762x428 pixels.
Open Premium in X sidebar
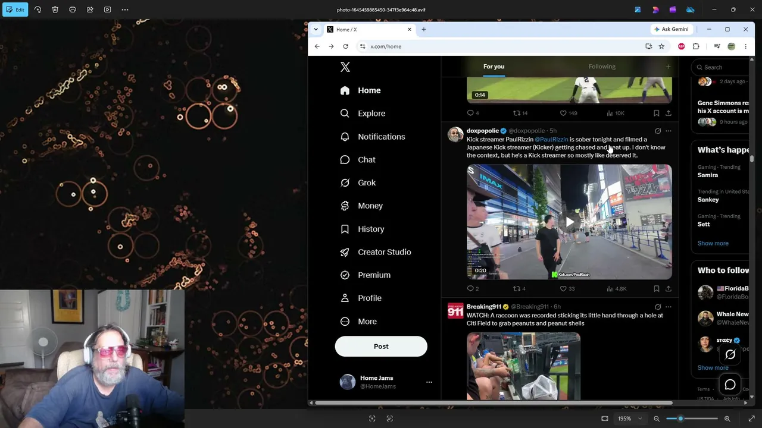tap(366, 275)
